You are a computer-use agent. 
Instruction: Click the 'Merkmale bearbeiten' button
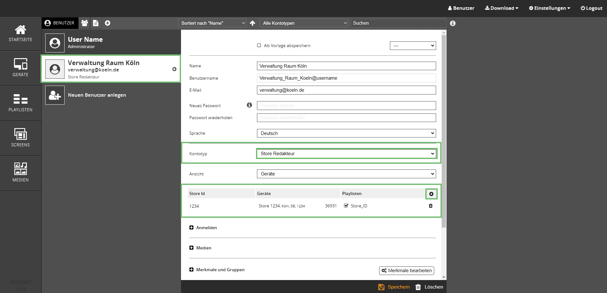pyautogui.click(x=406, y=271)
